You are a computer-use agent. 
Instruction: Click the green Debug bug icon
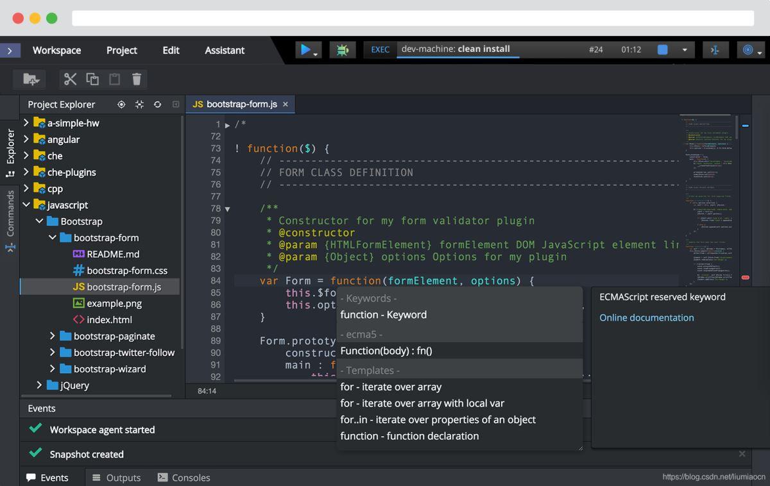(x=343, y=49)
